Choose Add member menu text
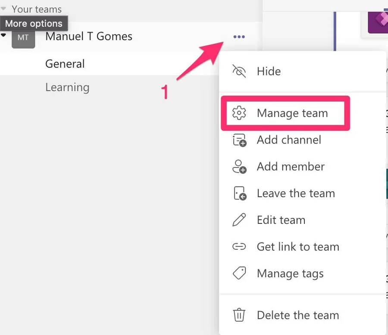 pos(291,167)
